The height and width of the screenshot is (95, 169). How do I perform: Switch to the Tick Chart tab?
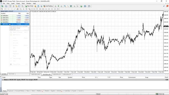(11, 74)
